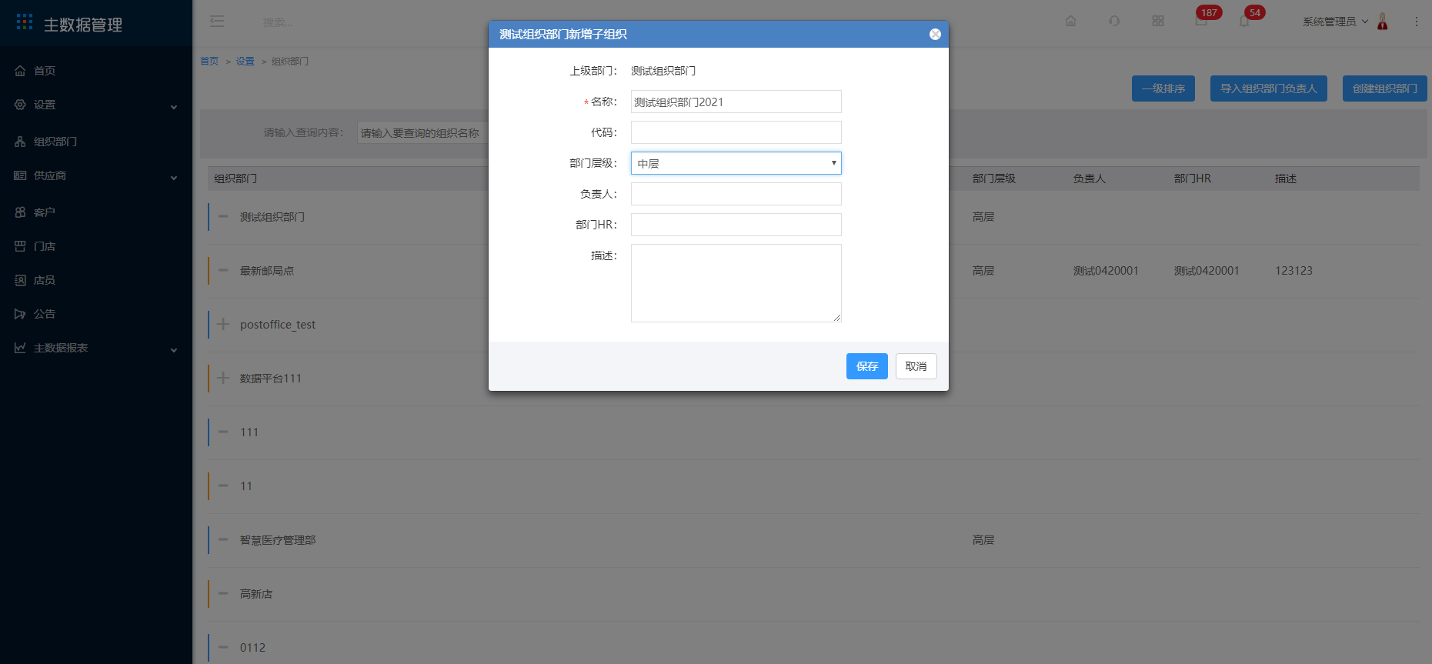Viewport: 1432px width, 664px height.
Task: Open the 部门层级 dropdown
Action: coord(736,163)
